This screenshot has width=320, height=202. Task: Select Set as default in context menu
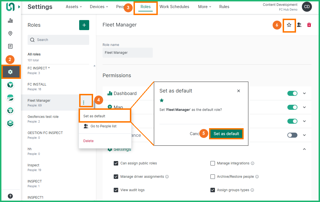pyautogui.click(x=94, y=116)
